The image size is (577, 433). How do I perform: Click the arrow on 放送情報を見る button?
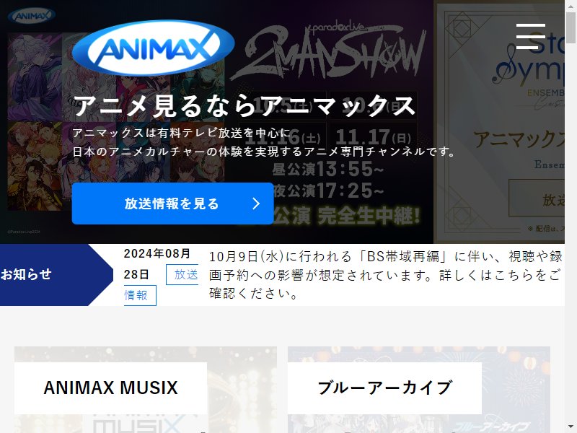[256, 204]
